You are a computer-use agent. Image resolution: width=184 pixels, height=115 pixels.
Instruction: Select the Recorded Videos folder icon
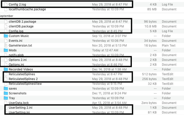(x=6, y=69)
